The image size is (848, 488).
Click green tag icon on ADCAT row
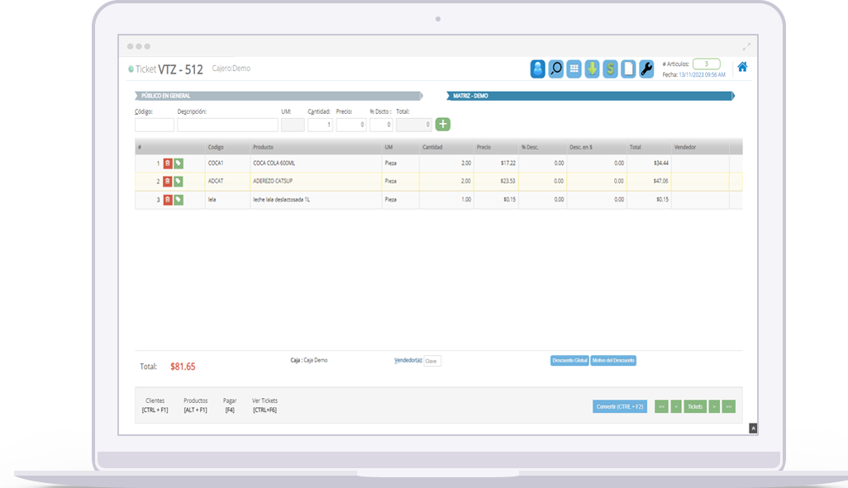(x=179, y=182)
